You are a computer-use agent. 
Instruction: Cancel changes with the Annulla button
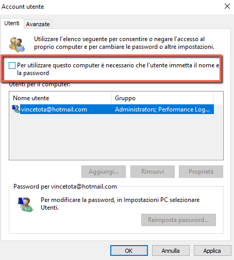[171, 251]
